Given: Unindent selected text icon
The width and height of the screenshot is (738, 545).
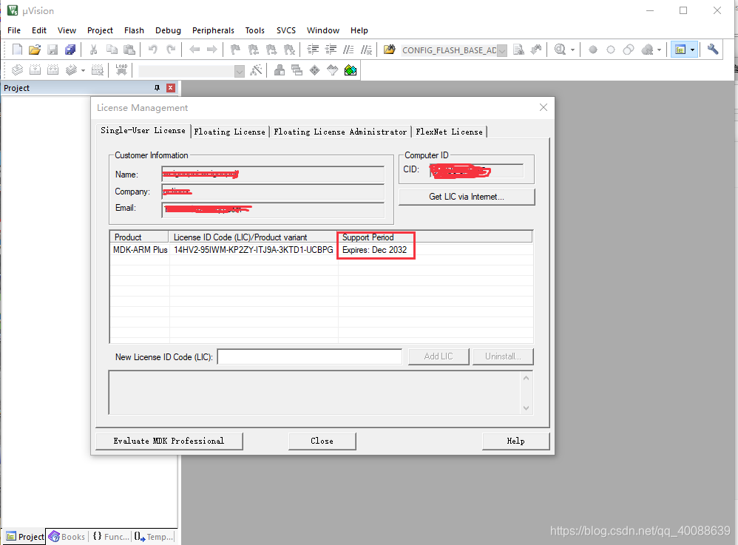Looking at the screenshot, I should (x=331, y=50).
